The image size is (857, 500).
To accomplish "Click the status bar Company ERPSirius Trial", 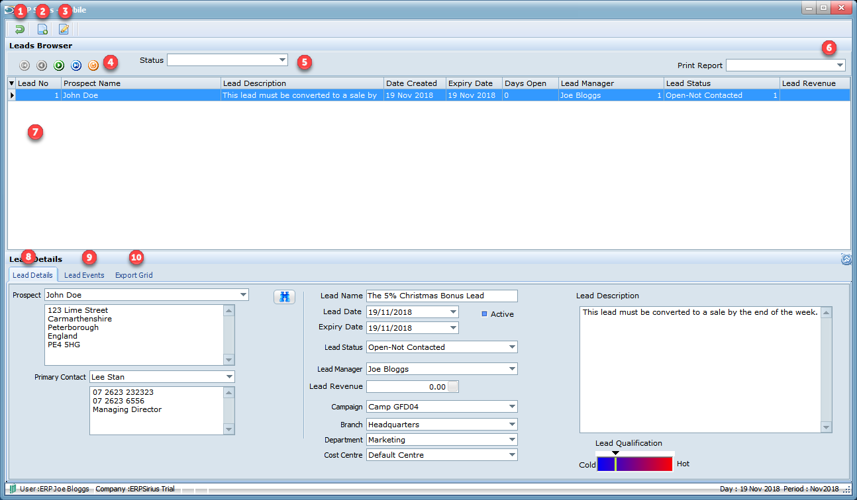I will click(135, 489).
